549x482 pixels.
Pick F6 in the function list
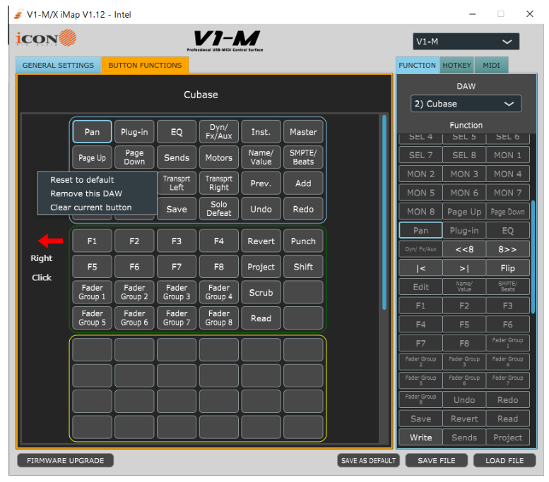coord(507,325)
